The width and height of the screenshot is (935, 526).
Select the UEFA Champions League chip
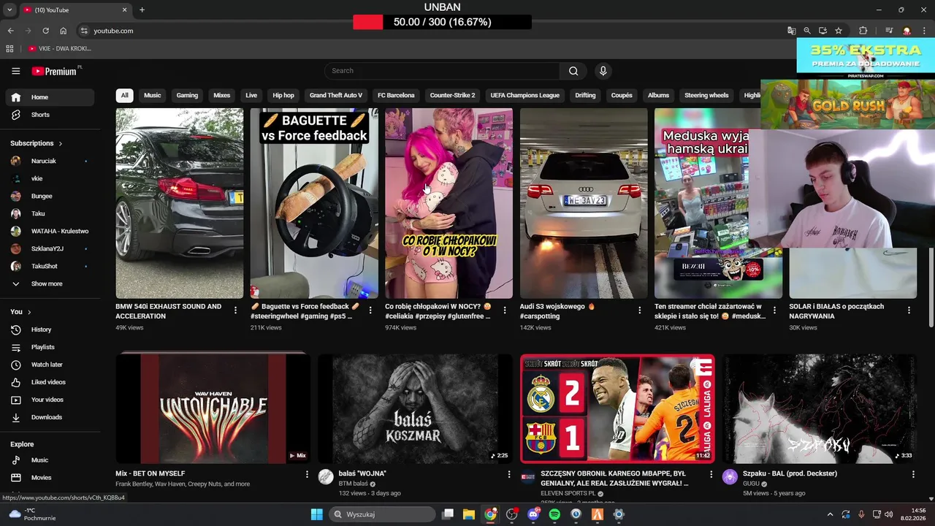(524, 96)
